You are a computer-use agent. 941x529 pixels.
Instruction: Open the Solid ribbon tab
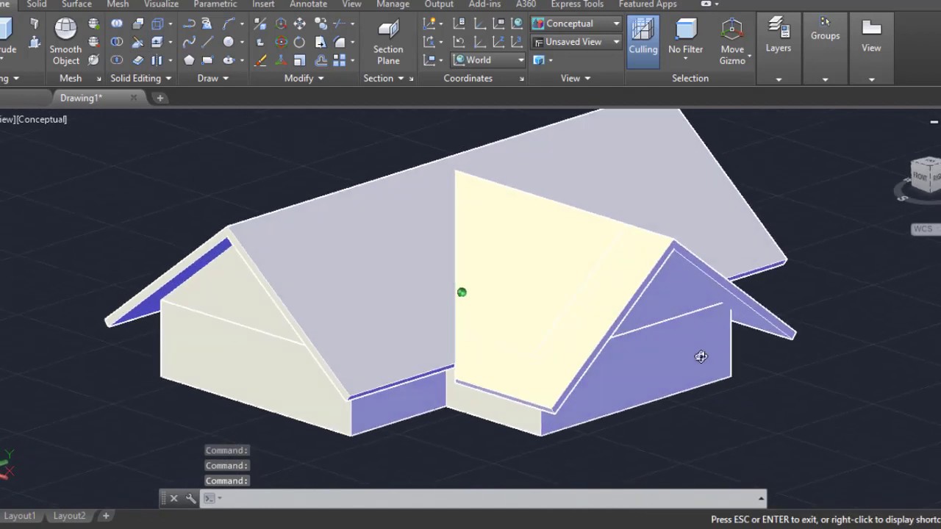tap(36, 4)
